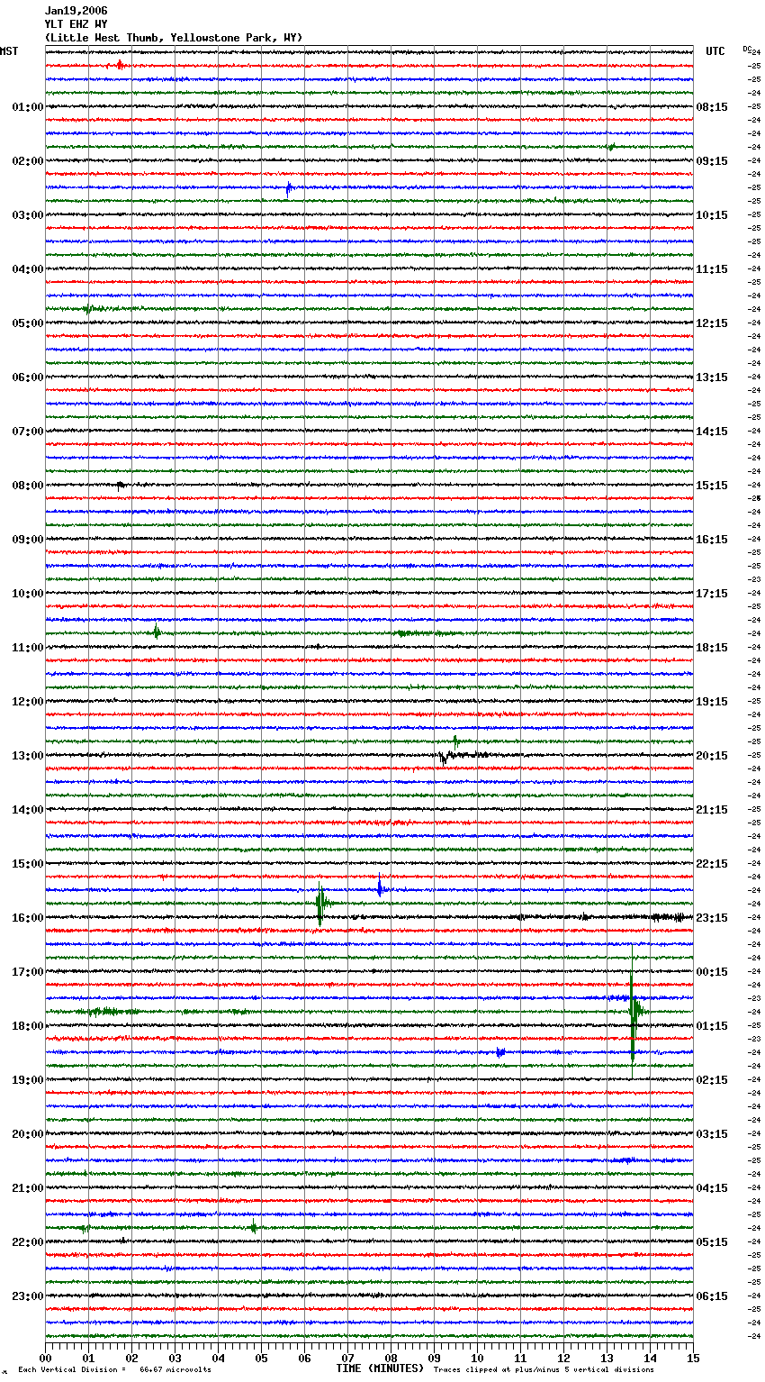765x1382 pixels.
Task: Click the '02:15' UTC time label
Action: click(712, 1080)
